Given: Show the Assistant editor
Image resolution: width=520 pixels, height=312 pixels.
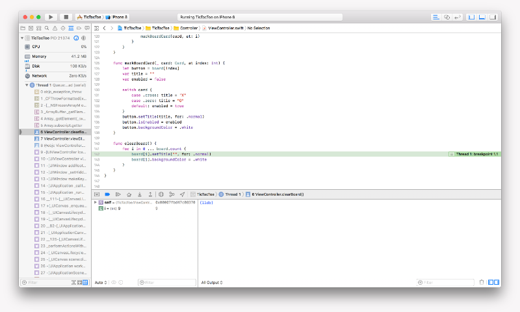Looking at the screenshot, I should [447, 17].
